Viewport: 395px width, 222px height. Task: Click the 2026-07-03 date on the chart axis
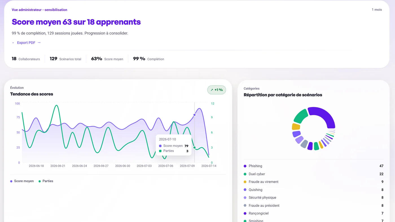144,166
